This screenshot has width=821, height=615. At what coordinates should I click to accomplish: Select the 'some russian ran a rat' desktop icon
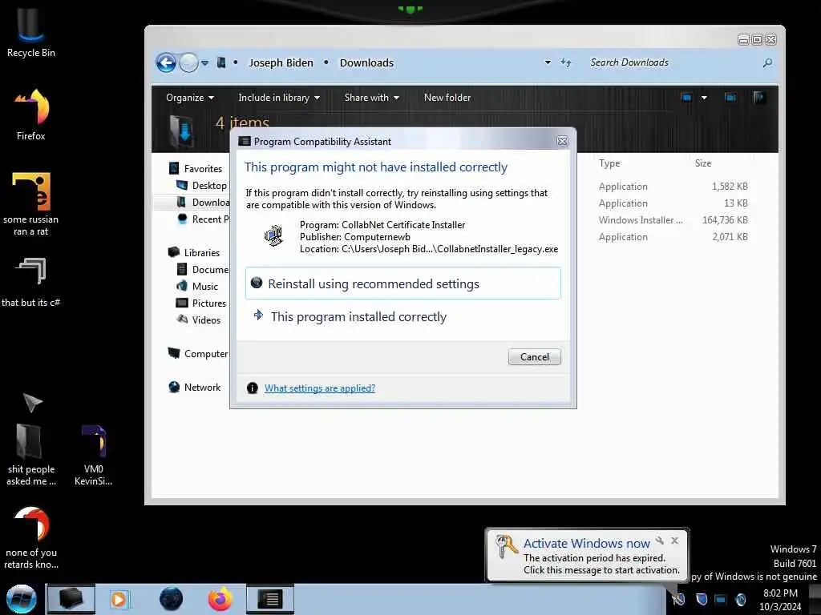(31, 204)
